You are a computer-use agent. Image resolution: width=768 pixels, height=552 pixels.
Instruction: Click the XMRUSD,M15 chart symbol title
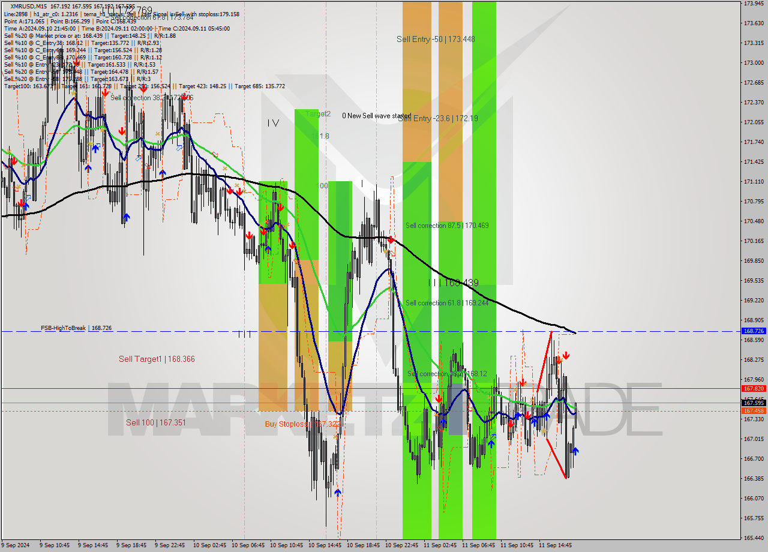coord(29,6)
